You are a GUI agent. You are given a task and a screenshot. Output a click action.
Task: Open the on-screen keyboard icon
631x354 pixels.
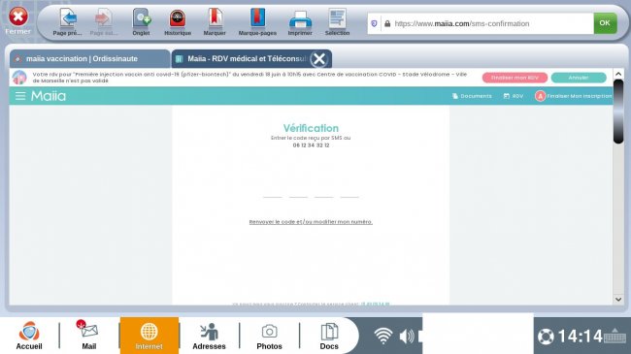pos(614,337)
